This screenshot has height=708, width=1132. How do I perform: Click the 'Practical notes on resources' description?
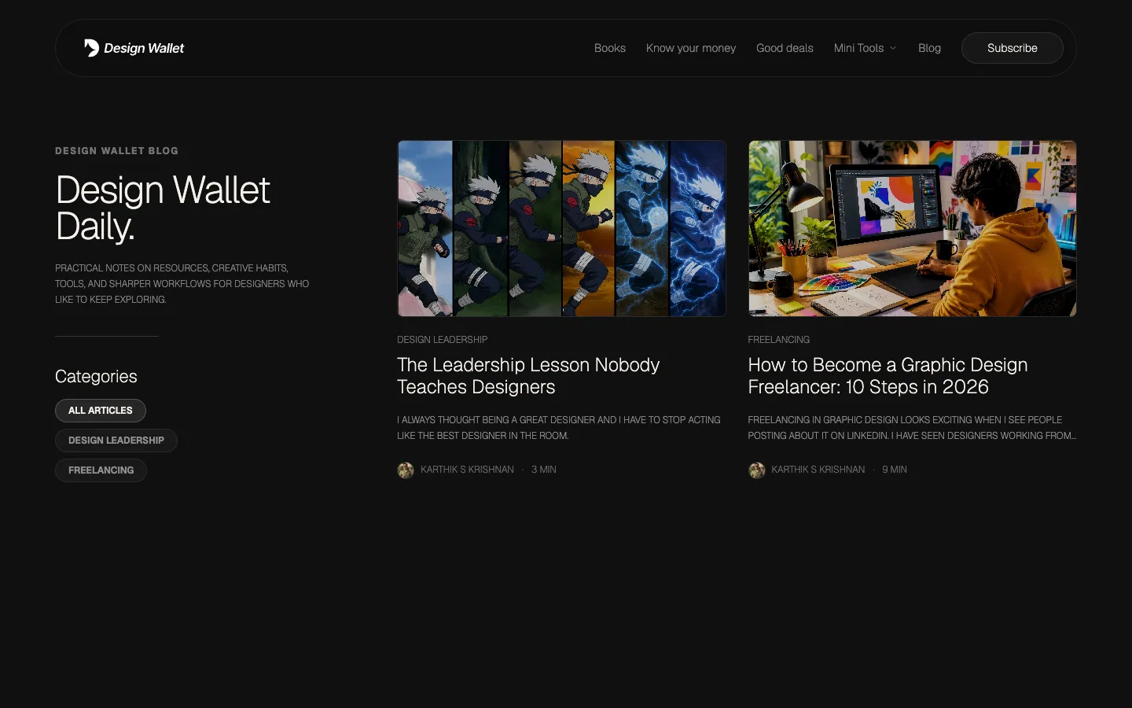[182, 284]
